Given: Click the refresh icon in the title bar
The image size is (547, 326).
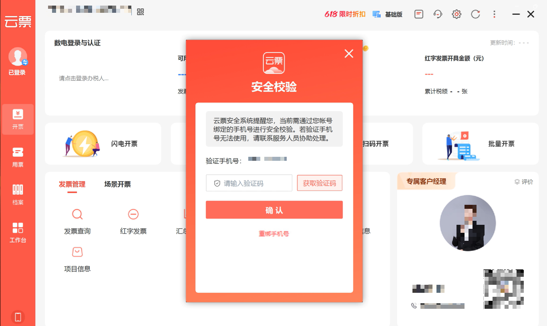Looking at the screenshot, I should (x=475, y=14).
